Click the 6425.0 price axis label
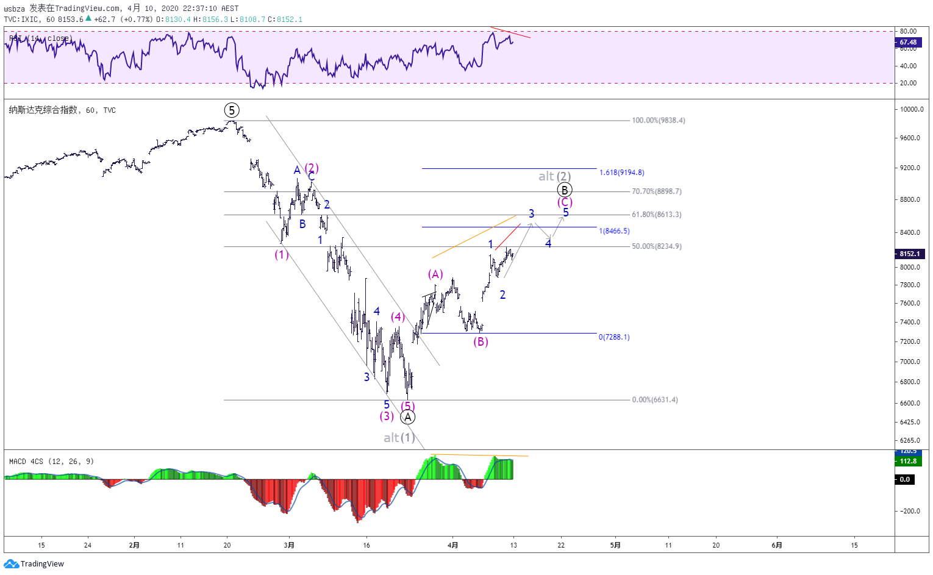 pos(910,423)
